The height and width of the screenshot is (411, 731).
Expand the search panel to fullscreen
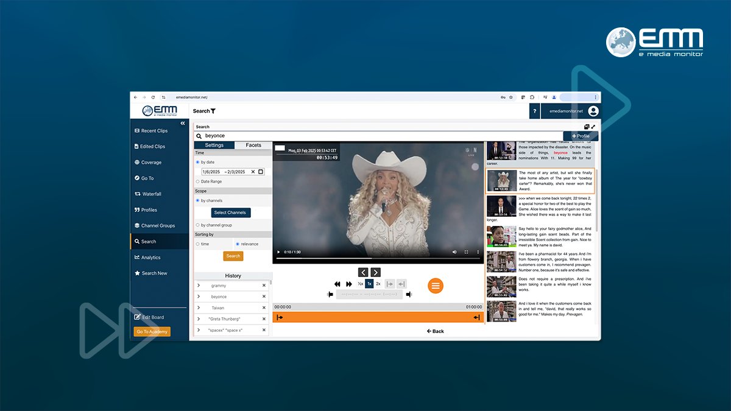coord(593,127)
